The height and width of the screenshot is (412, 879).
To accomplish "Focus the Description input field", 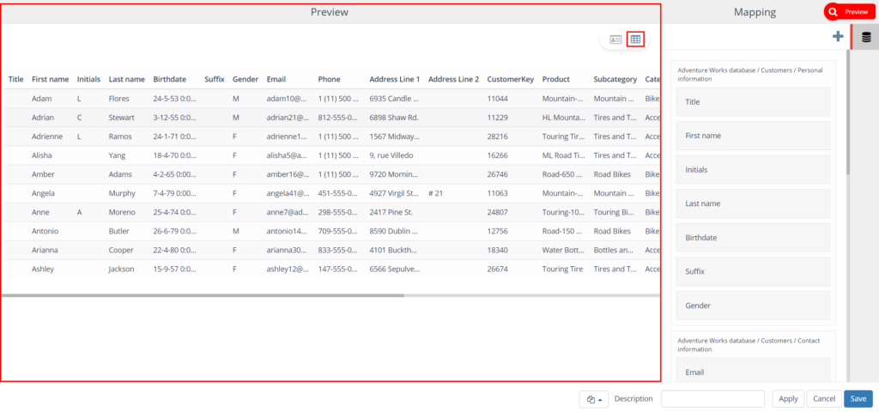I will click(x=712, y=399).
